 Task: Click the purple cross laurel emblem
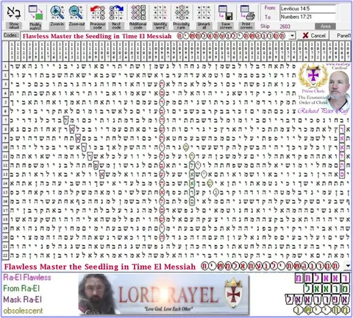(313, 76)
